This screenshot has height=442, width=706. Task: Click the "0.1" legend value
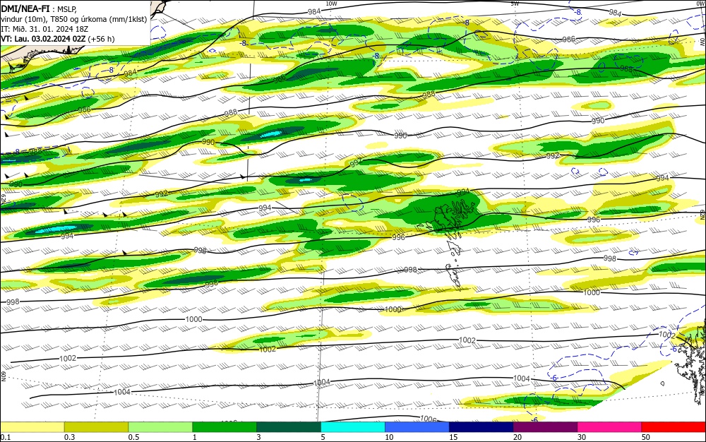point(6,437)
